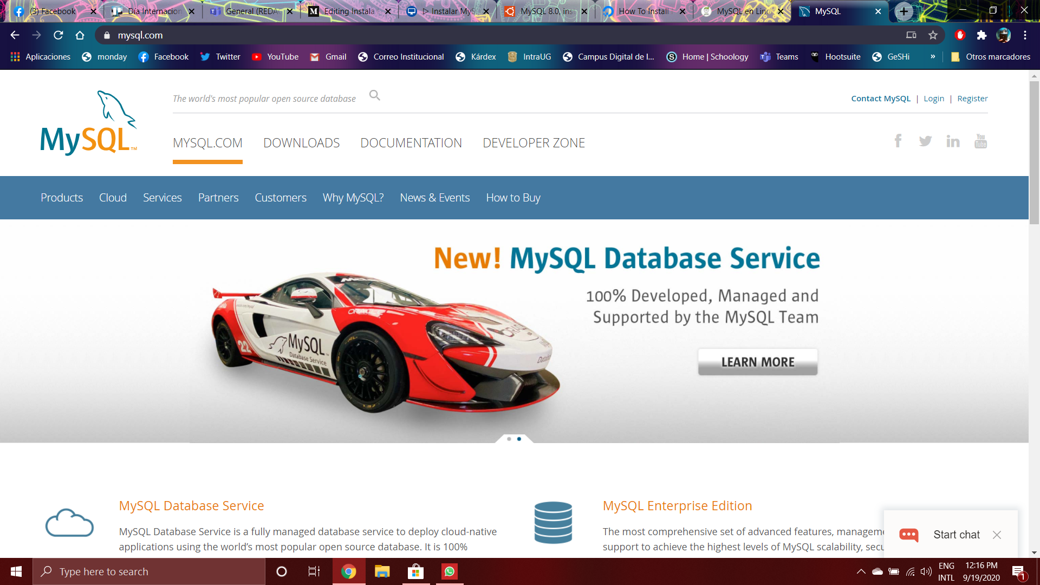This screenshot has height=585, width=1040.
Task: Open Chrome's three-dot menu
Action: click(x=1025, y=35)
